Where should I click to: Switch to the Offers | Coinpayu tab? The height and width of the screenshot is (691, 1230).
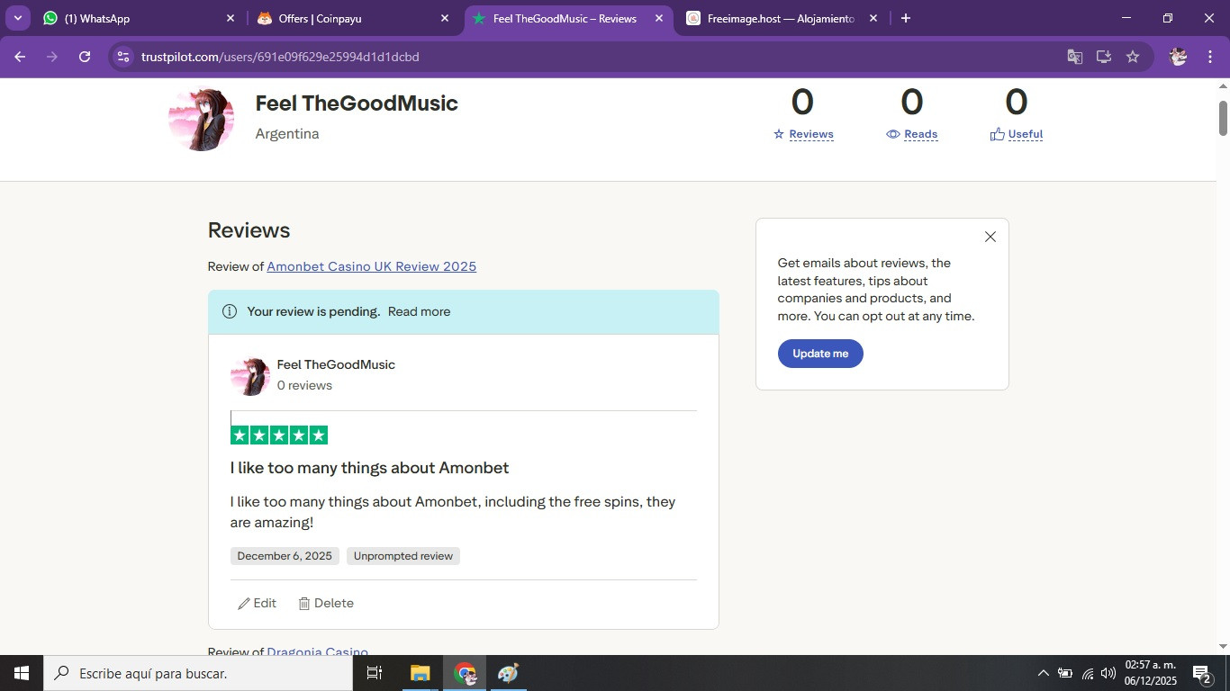355,18
